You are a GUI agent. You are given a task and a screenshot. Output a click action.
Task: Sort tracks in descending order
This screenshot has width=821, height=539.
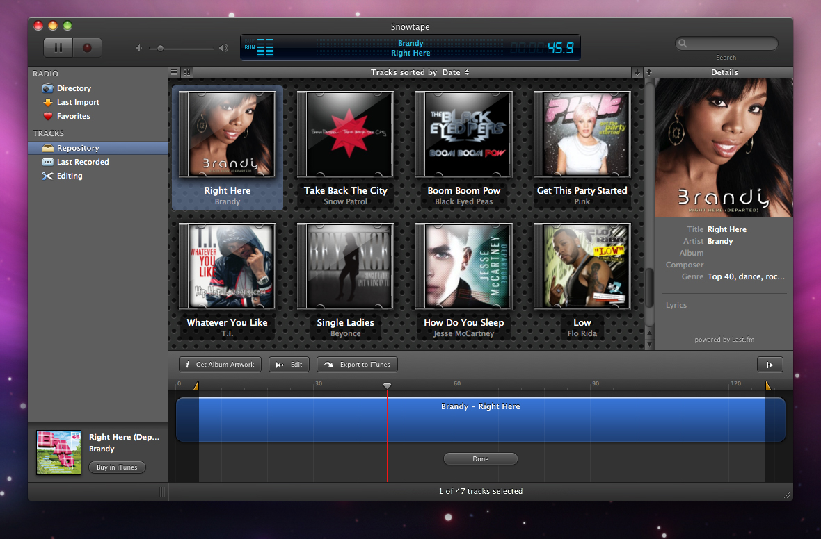coord(637,72)
